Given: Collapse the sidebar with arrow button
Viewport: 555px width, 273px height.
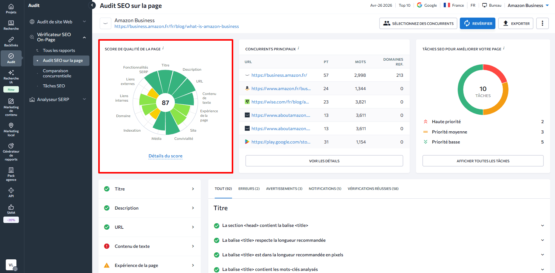Looking at the screenshot, I should pyautogui.click(x=92, y=5).
